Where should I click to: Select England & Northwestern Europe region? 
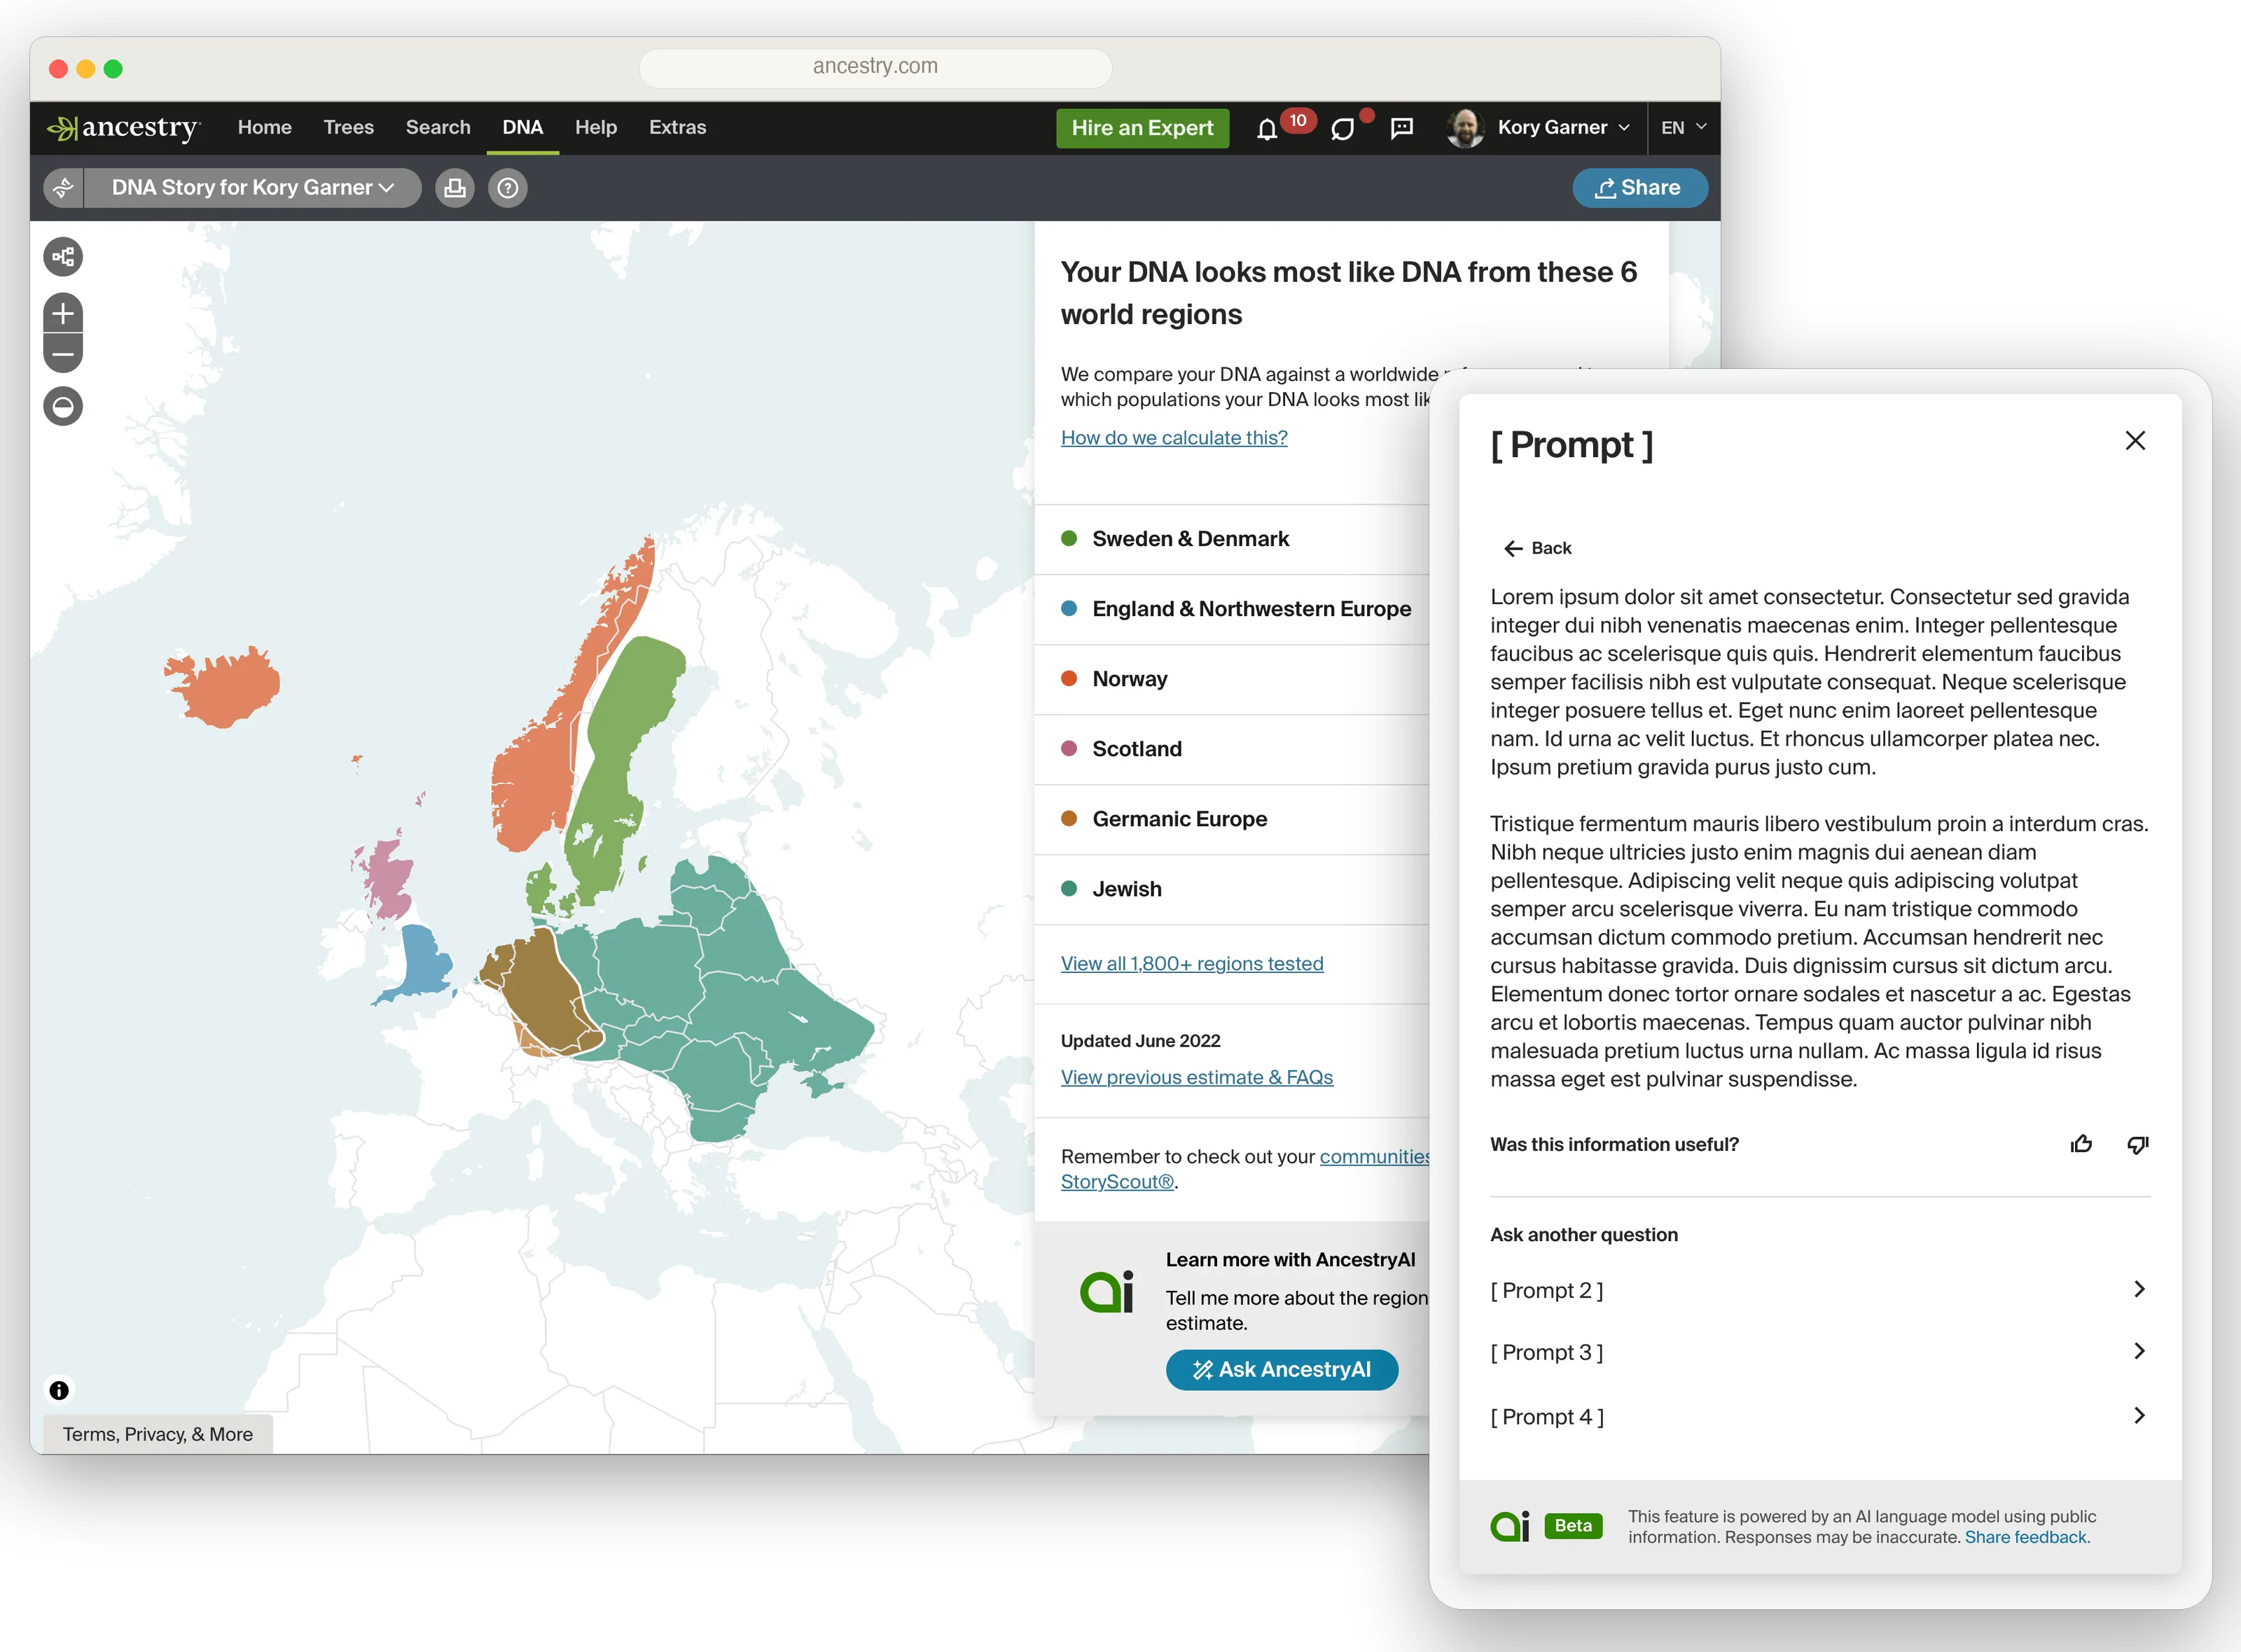click(x=1232, y=609)
